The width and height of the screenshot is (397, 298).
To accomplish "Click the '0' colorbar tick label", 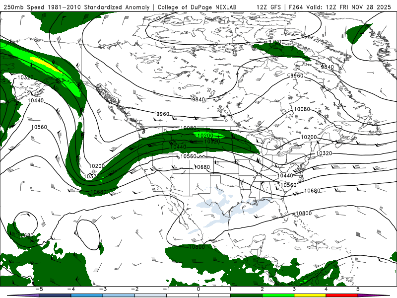I will pos(198,289).
